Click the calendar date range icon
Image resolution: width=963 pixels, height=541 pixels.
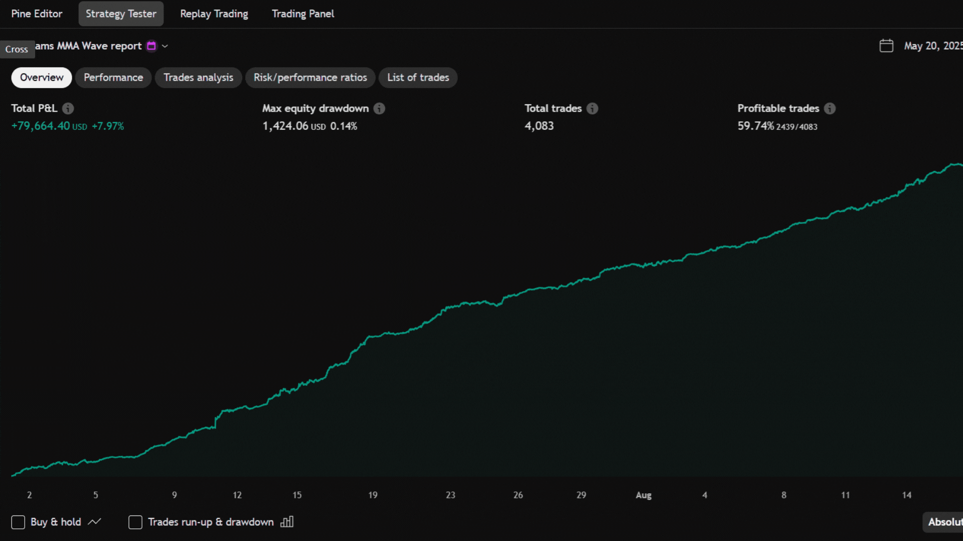886,46
